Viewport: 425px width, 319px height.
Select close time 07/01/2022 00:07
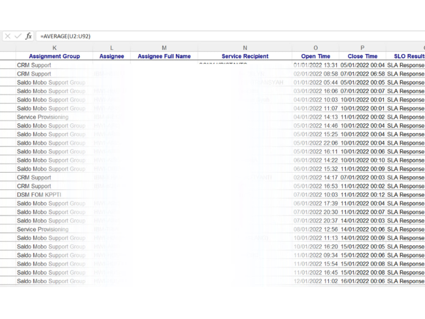363,91
